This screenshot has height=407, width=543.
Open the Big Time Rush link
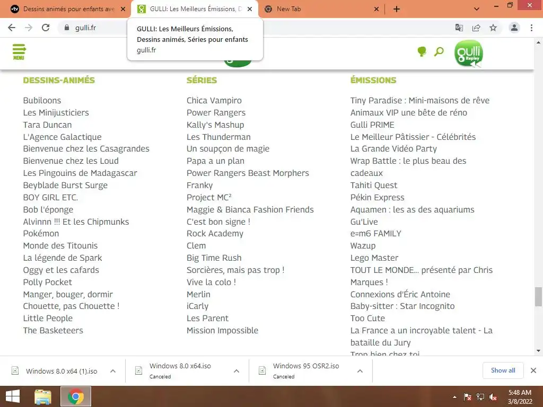[214, 258]
